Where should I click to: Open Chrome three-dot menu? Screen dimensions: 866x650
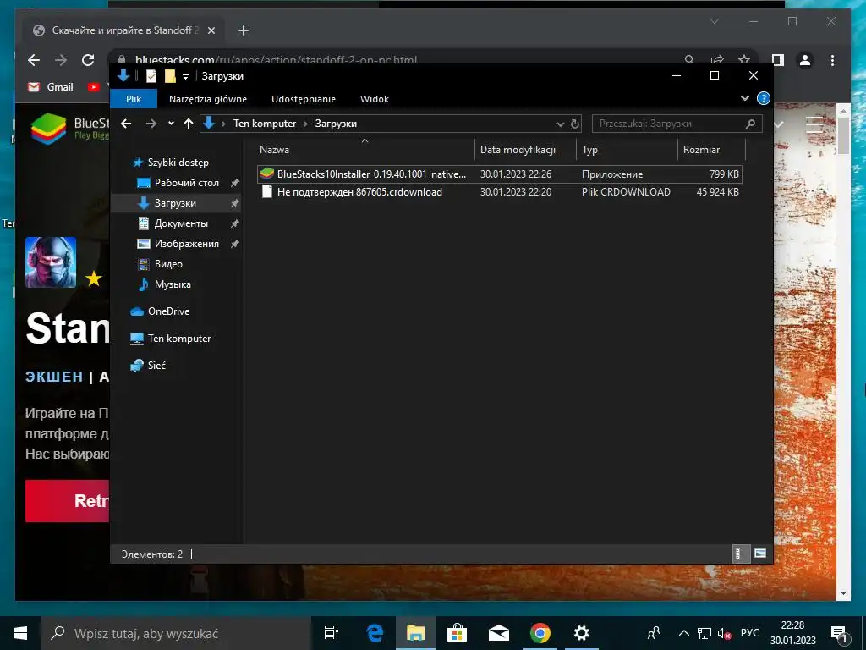(x=832, y=60)
